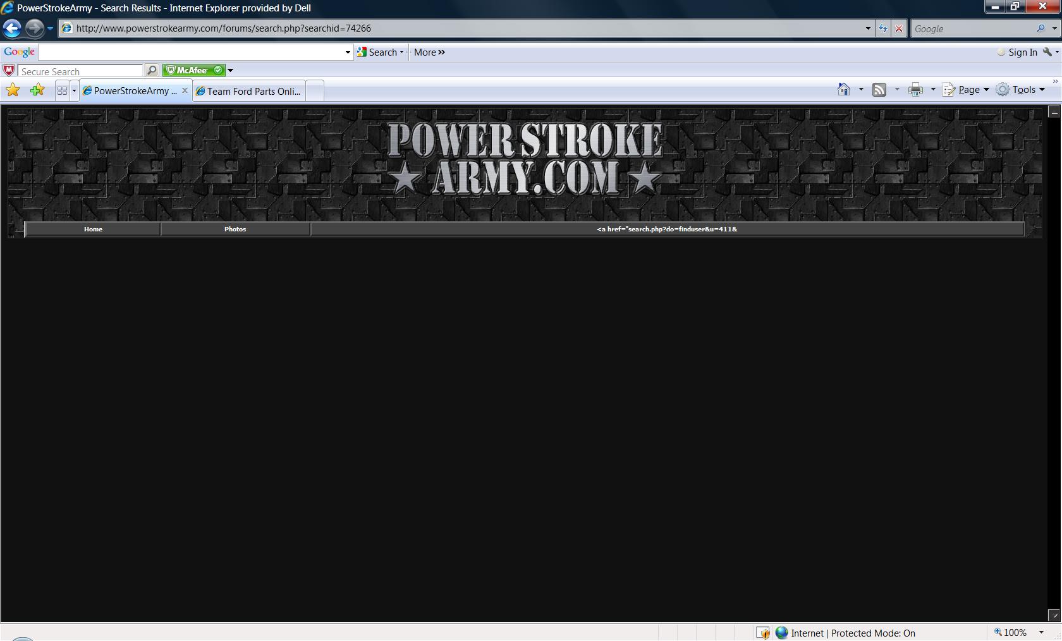
Task: Click Add to Favorites star-plus icon
Action: tap(37, 90)
